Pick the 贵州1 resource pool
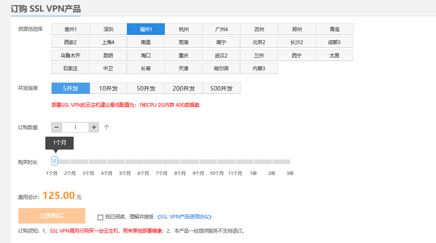 click(x=70, y=29)
